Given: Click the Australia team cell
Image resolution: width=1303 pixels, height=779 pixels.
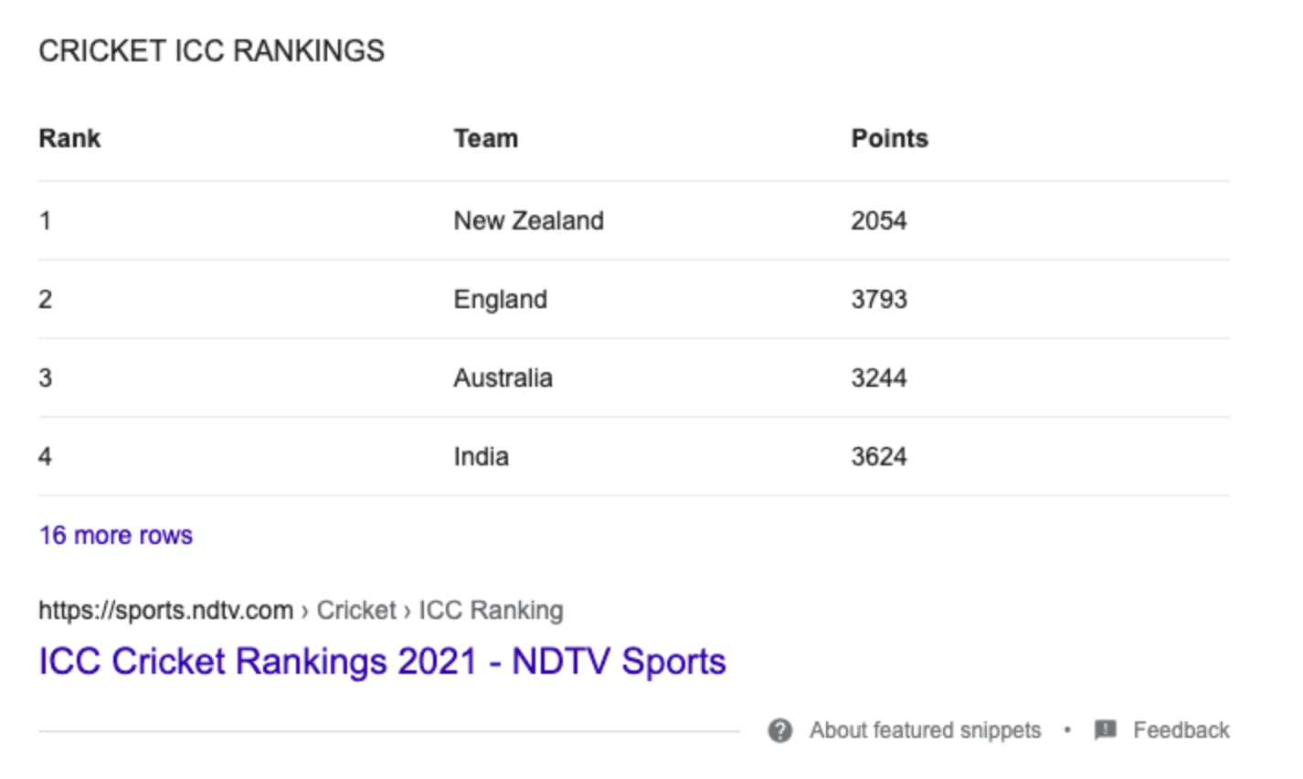Looking at the screenshot, I should [x=503, y=378].
